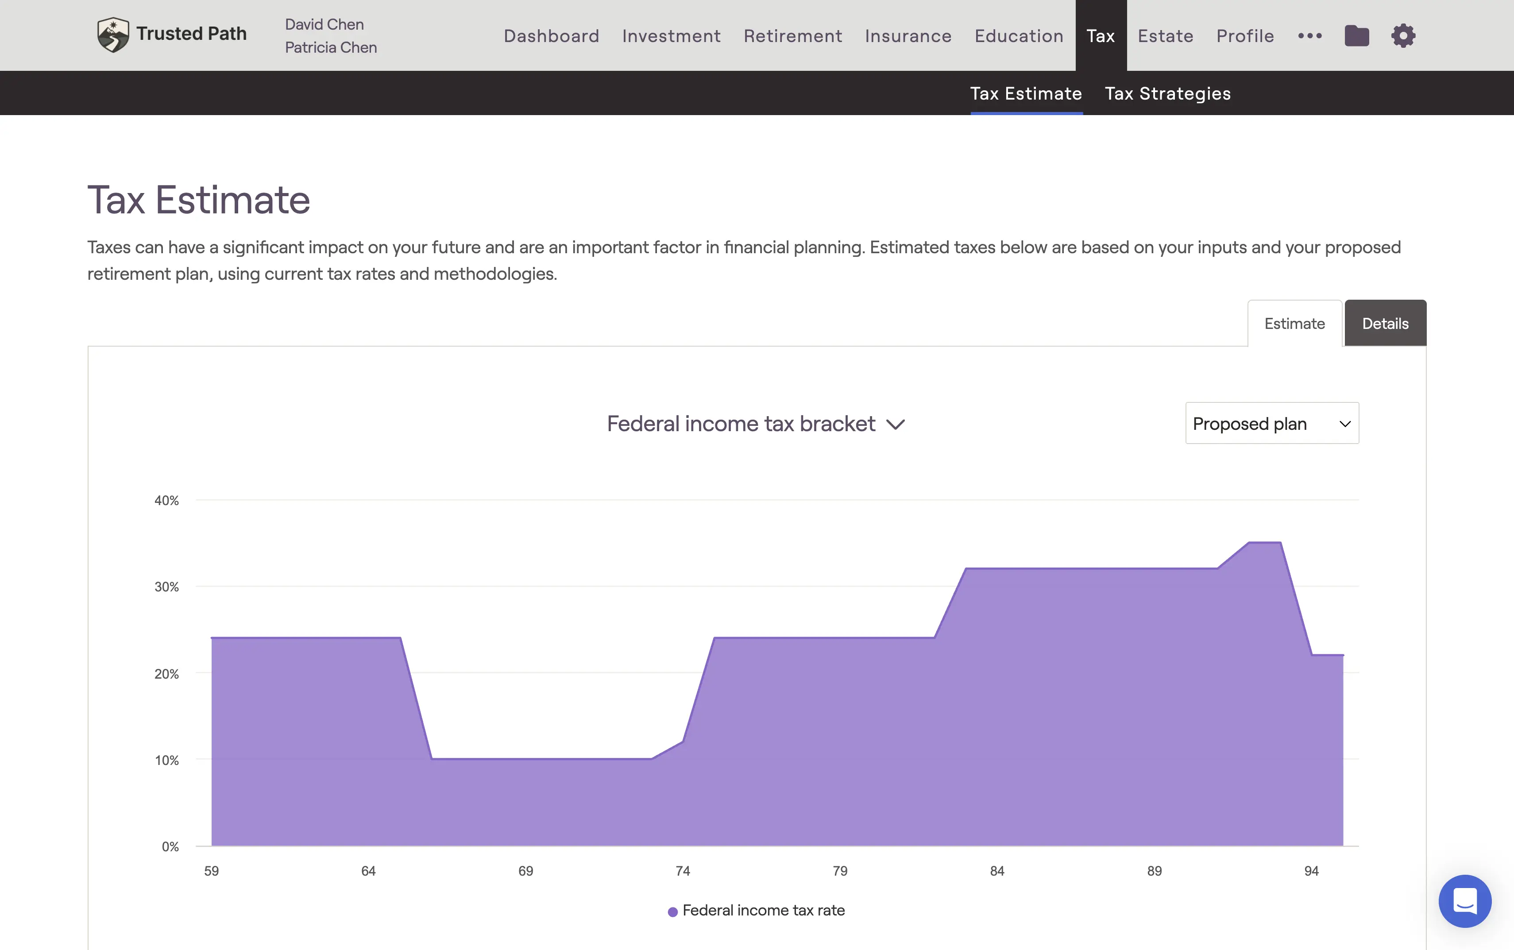This screenshot has height=950, width=1514.
Task: Click the 30% y-axis label
Action: (x=166, y=587)
